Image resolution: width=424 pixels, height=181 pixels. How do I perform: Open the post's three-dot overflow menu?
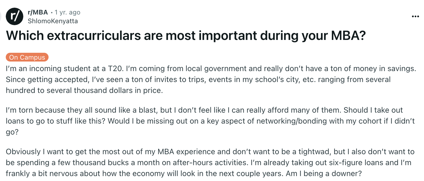415,16
